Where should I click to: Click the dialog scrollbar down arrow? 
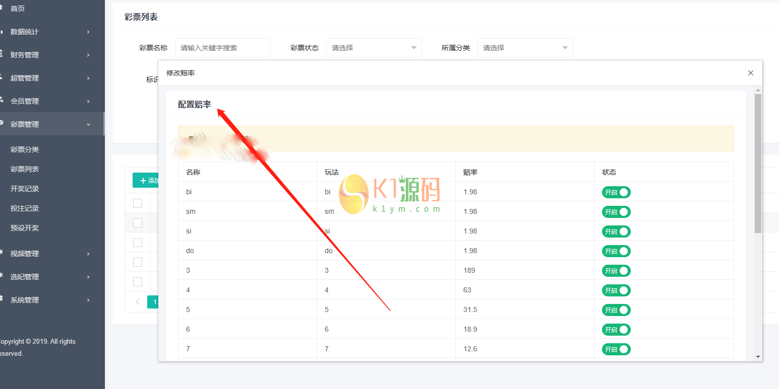coord(758,357)
